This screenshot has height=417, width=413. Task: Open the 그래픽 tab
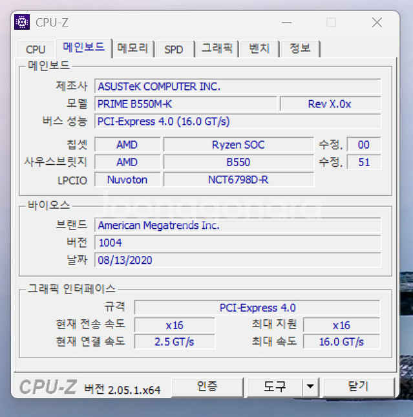pos(217,48)
